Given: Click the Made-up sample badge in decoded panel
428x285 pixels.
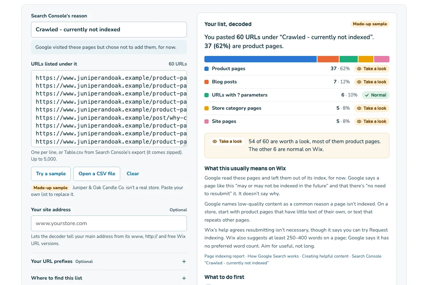Looking at the screenshot, I should 370,24.
